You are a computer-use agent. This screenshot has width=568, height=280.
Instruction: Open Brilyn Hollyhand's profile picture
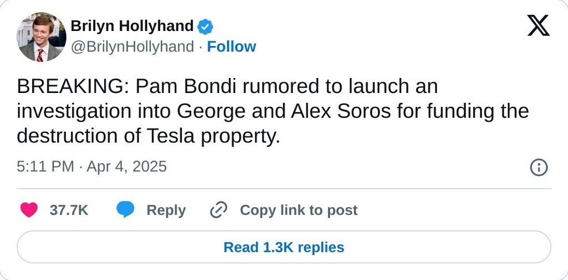(41, 37)
